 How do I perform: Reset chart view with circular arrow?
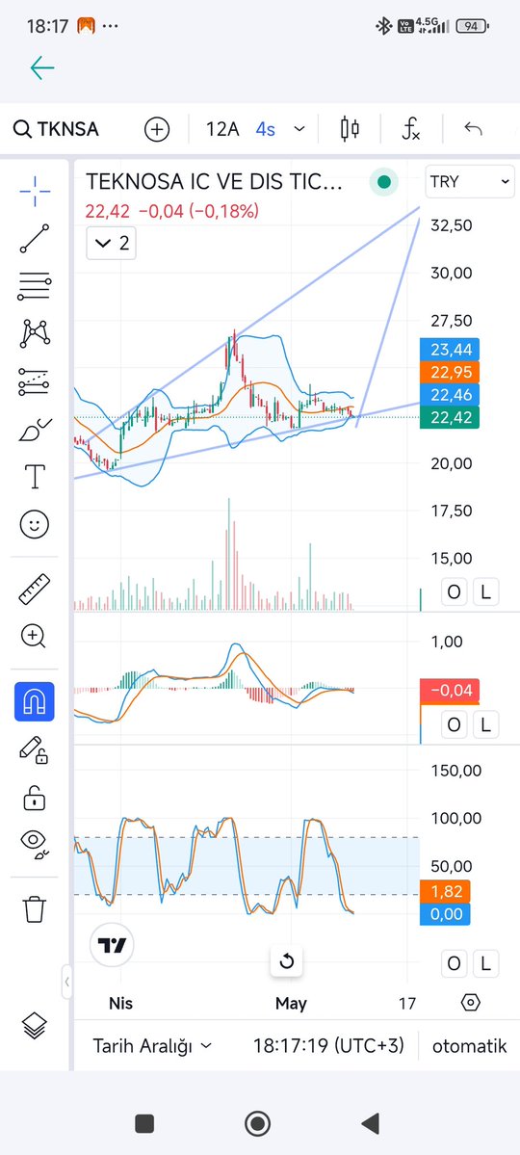click(287, 961)
